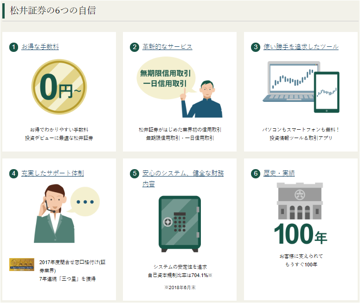Click text お客様に支えられて
The image size is (360, 303).
[x=301, y=256]
